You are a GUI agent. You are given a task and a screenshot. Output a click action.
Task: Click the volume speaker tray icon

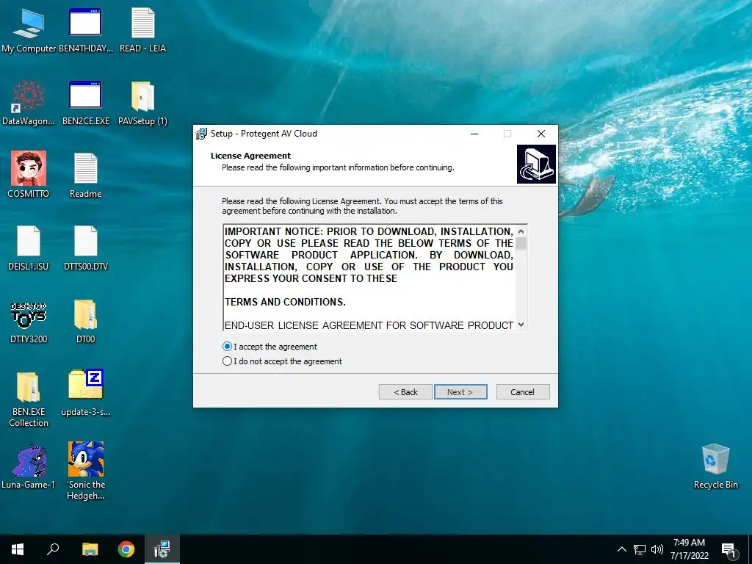click(657, 549)
